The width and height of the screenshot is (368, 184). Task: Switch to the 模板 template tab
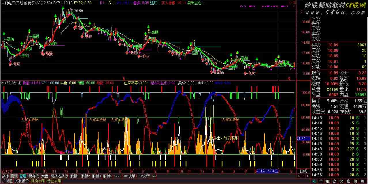click(x=14, y=176)
